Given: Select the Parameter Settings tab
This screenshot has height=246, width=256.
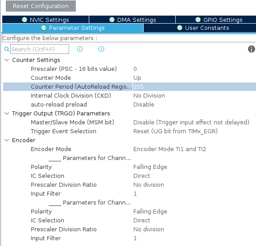Looking at the screenshot, I should pos(73,28).
